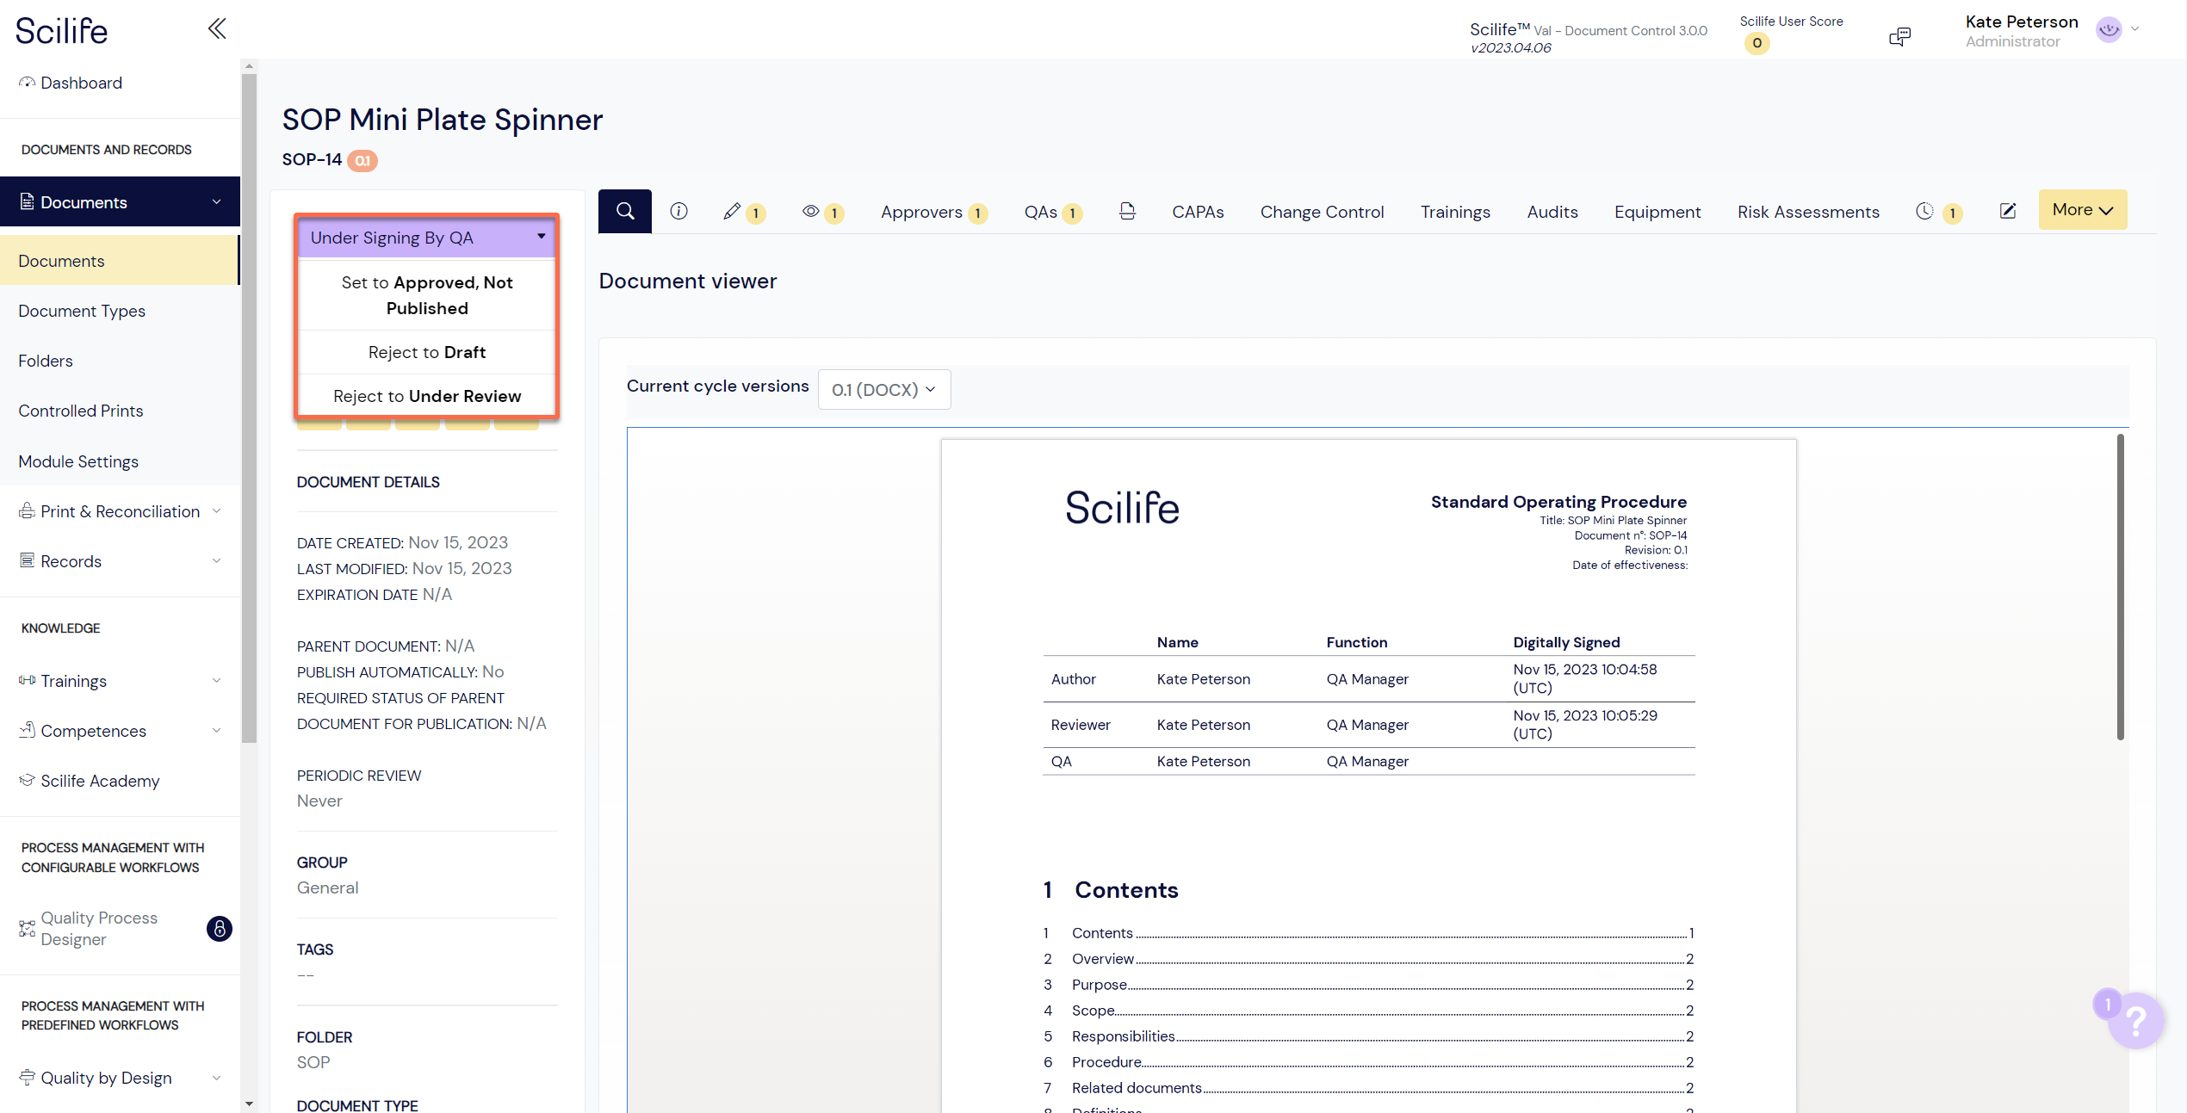Click the Trainings sidebar icon
2187x1113 pixels.
pos(27,681)
